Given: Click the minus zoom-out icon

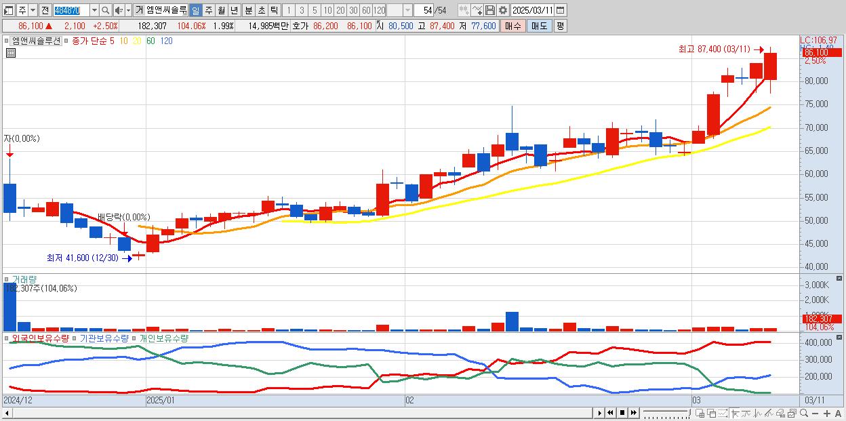Looking at the screenshot, I should 815,414.
